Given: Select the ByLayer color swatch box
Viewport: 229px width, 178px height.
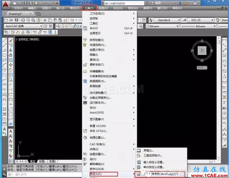Looking at the screenshot, I should coord(148,26).
